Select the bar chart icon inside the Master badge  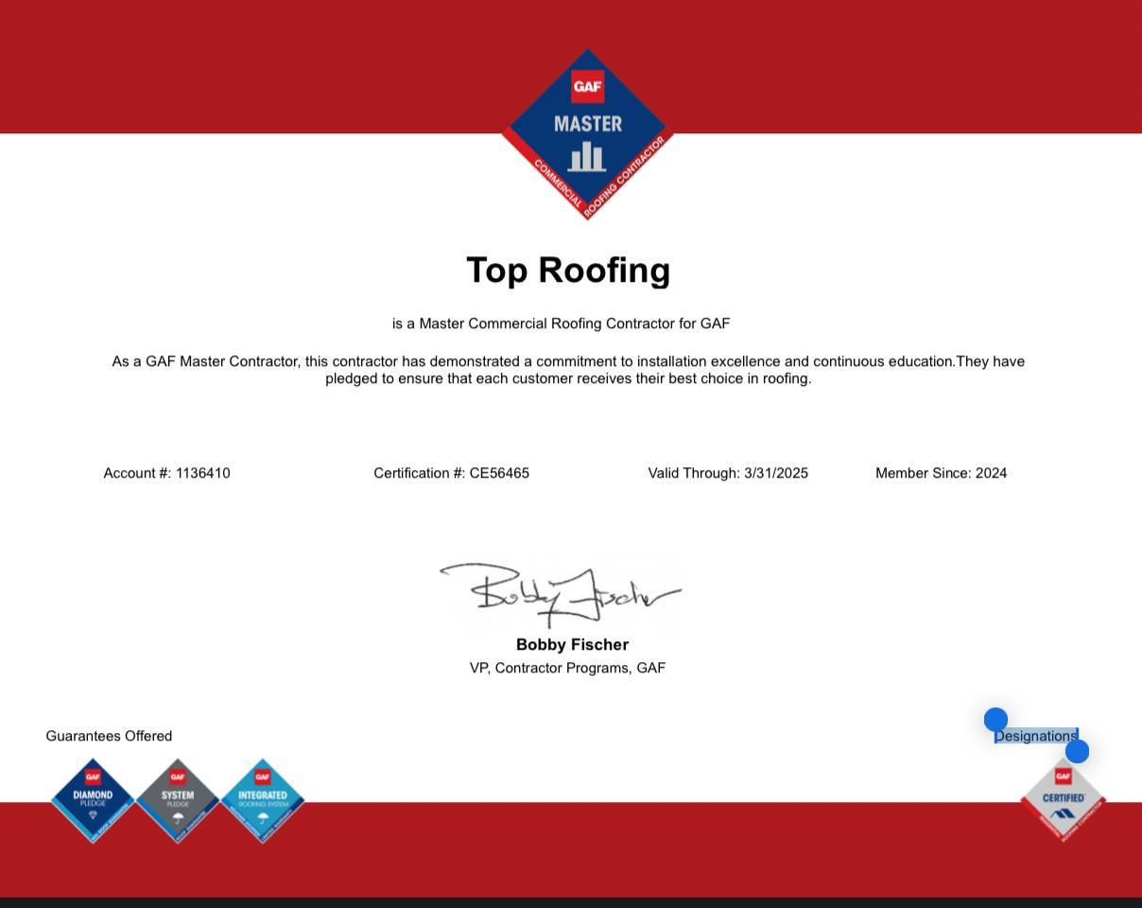click(x=585, y=158)
